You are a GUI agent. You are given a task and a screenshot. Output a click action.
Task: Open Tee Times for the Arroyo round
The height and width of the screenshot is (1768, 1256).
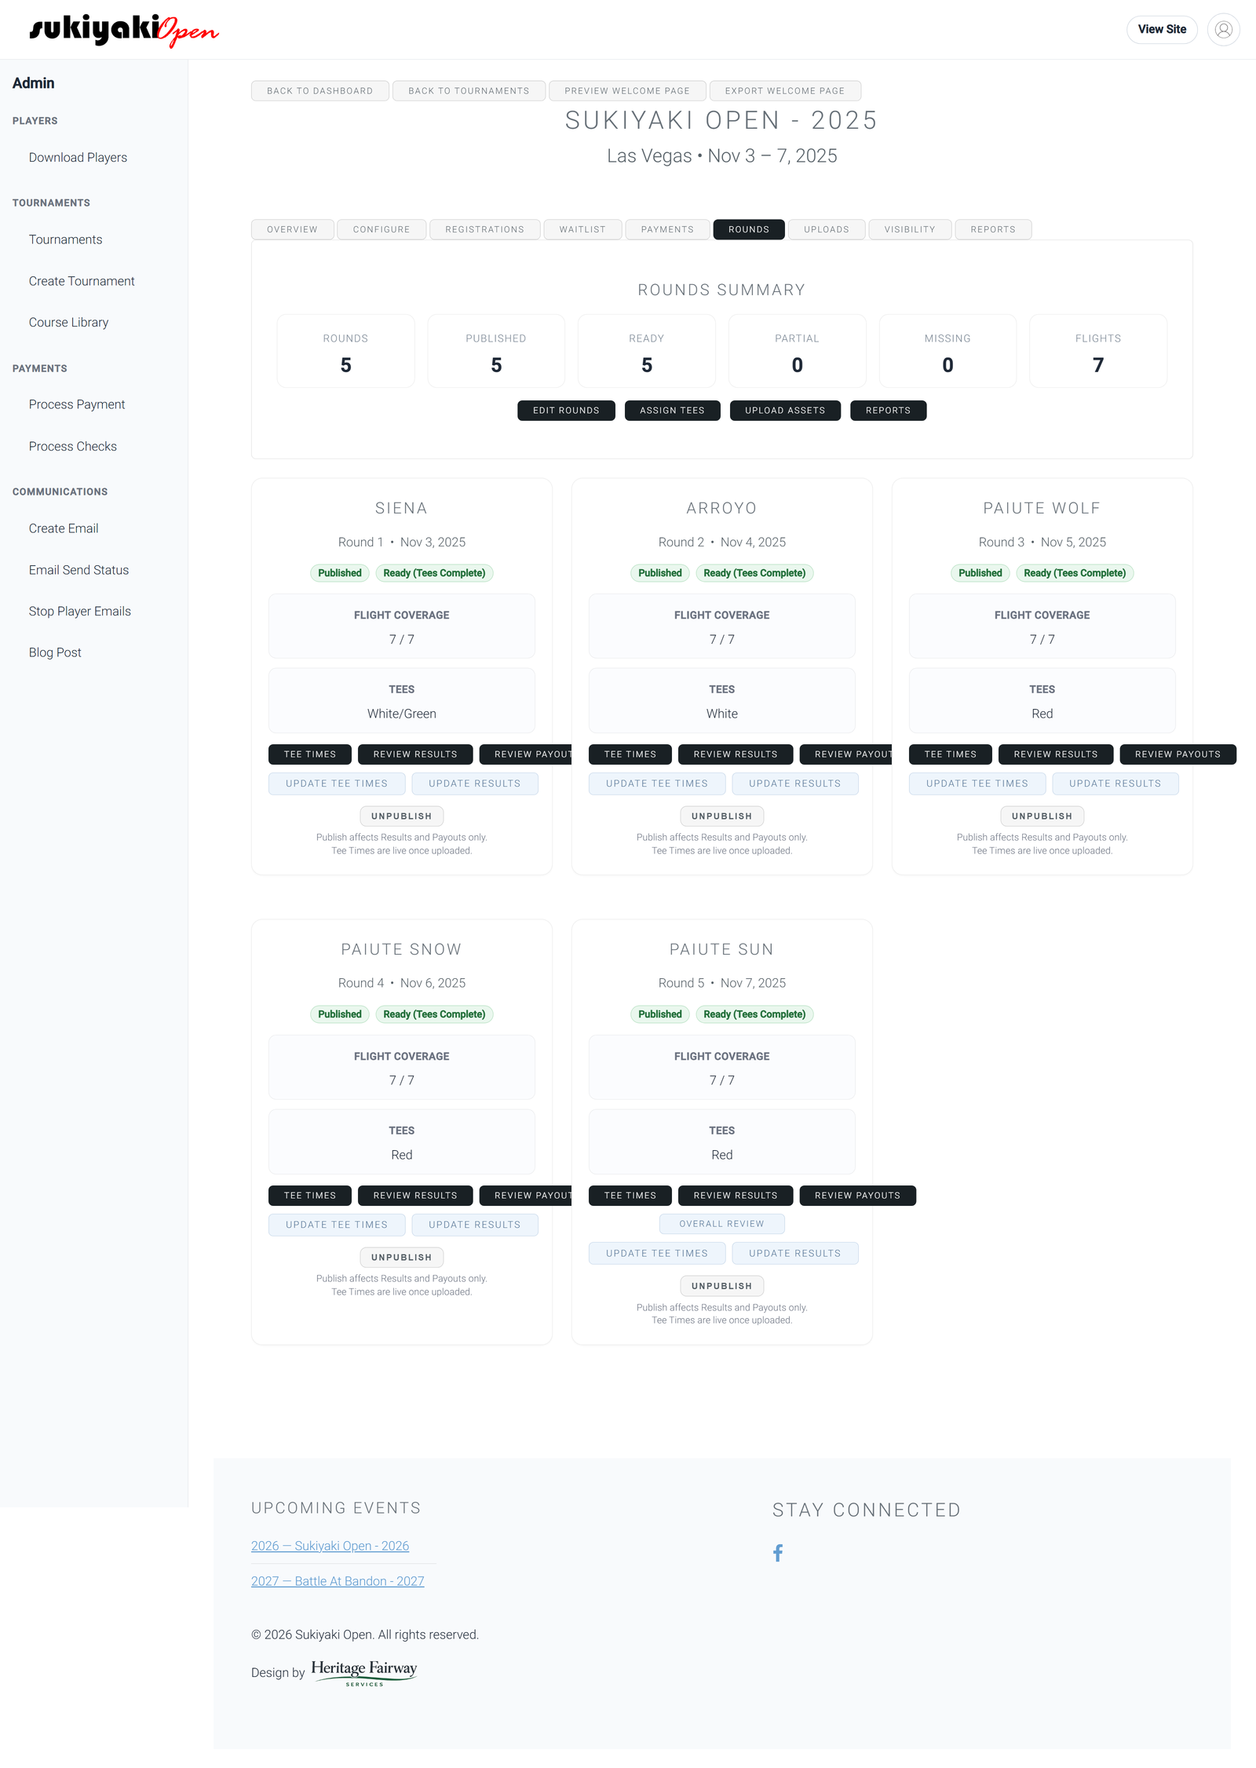pos(630,754)
